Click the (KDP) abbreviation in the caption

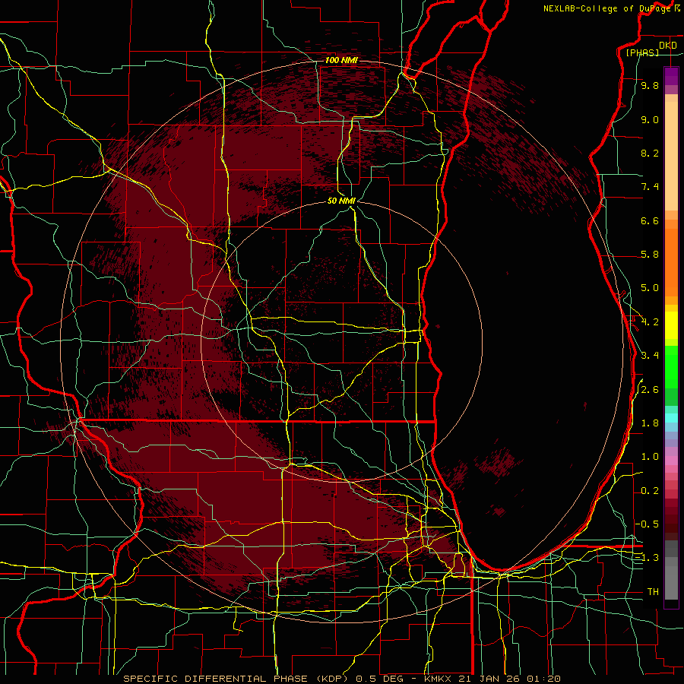[x=334, y=679]
